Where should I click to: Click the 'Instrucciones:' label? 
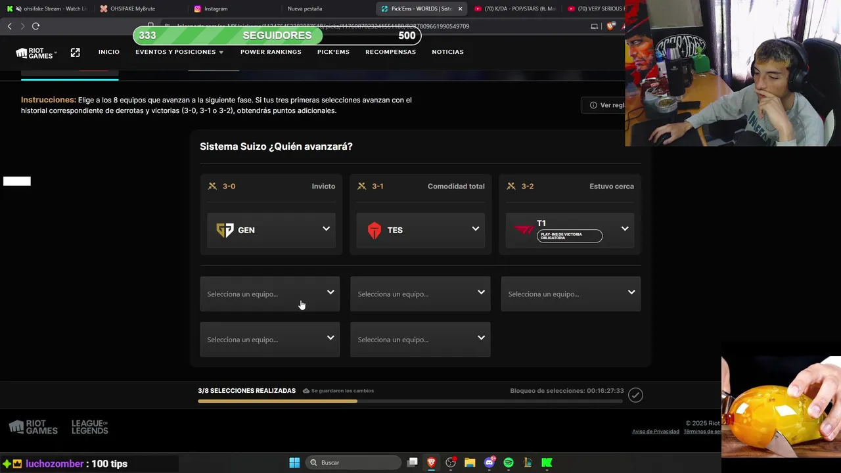(x=49, y=100)
